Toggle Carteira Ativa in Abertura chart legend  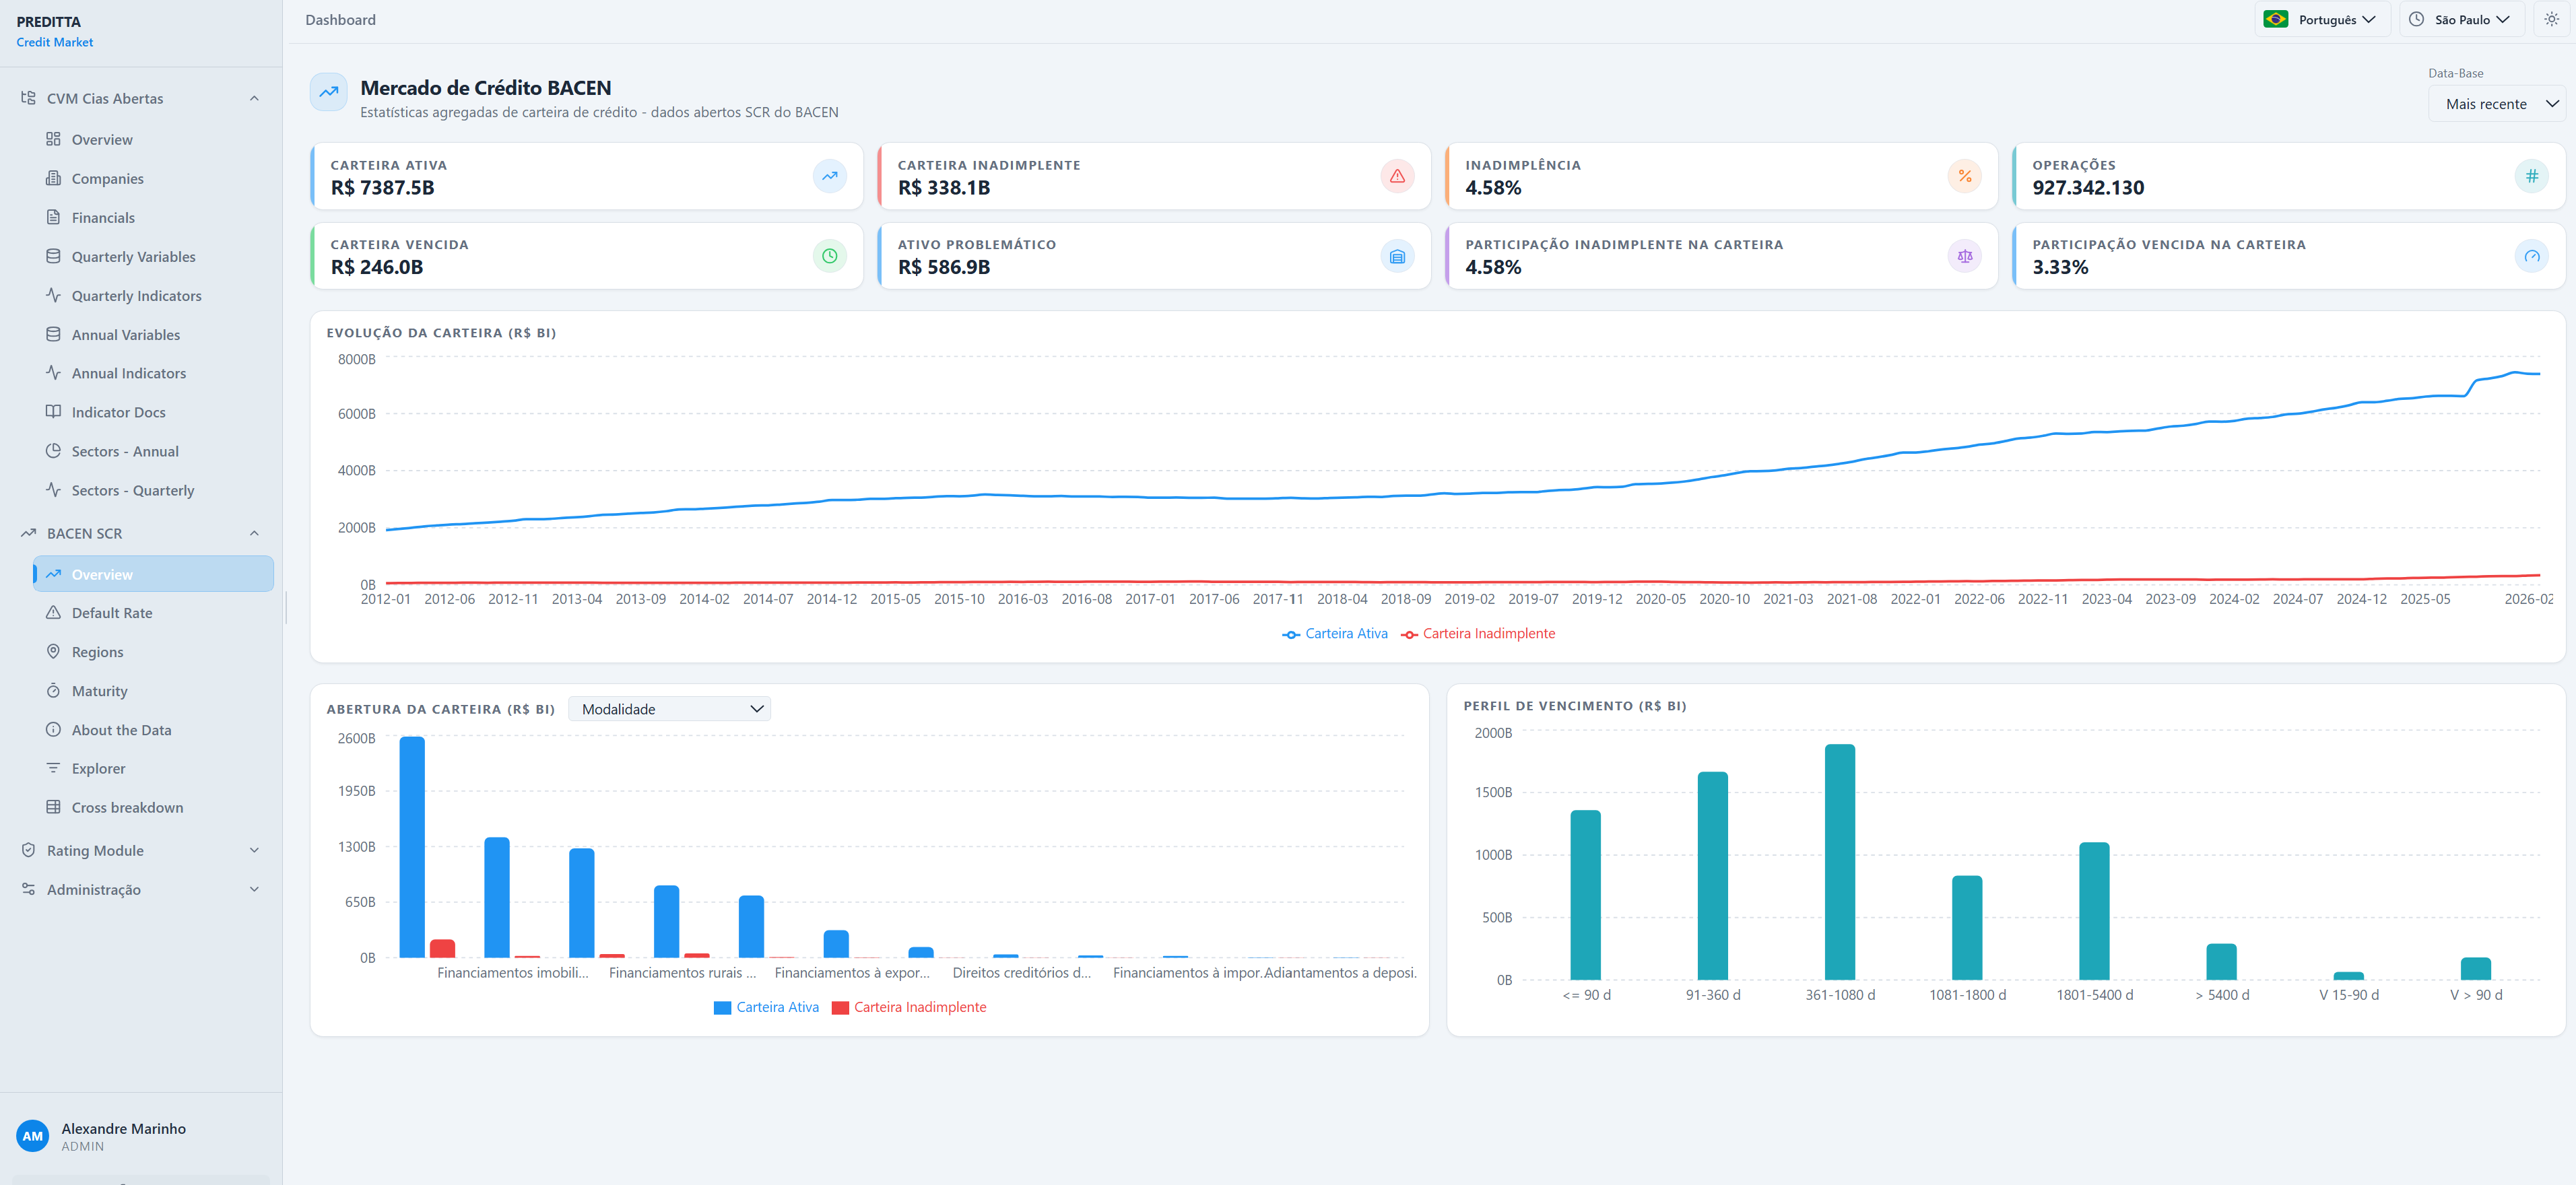coord(766,1008)
